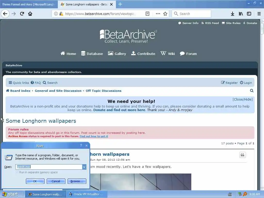Click the Run dialog help question mark
Image resolution: width=264 pixels, height=198 pixels.
pyautogui.click(x=81, y=145)
